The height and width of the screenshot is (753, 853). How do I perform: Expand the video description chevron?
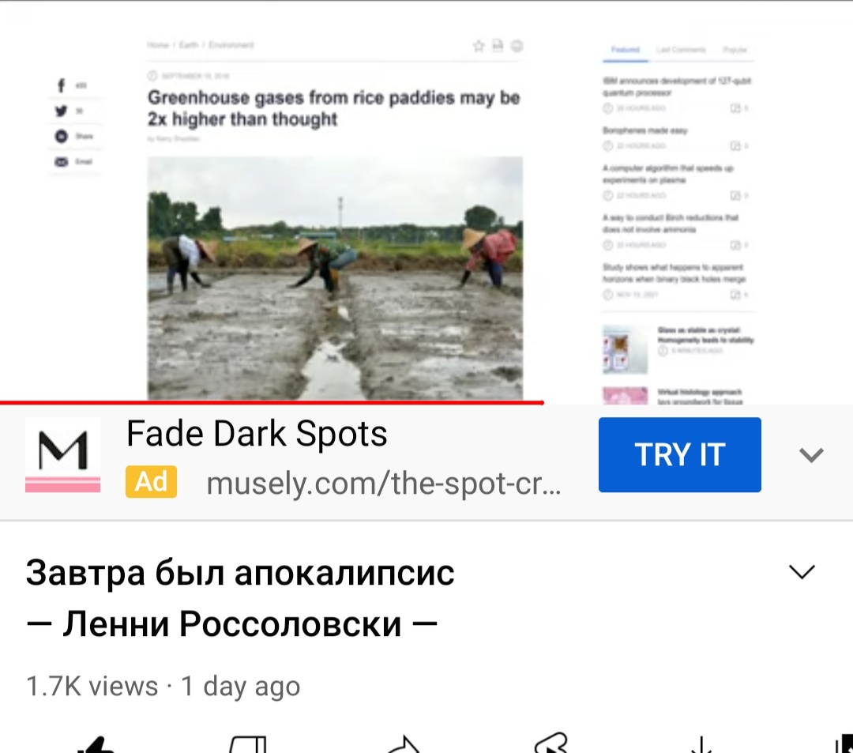click(802, 572)
